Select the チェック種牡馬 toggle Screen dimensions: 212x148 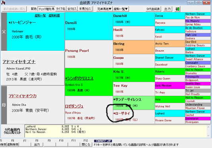(x=46, y=9)
